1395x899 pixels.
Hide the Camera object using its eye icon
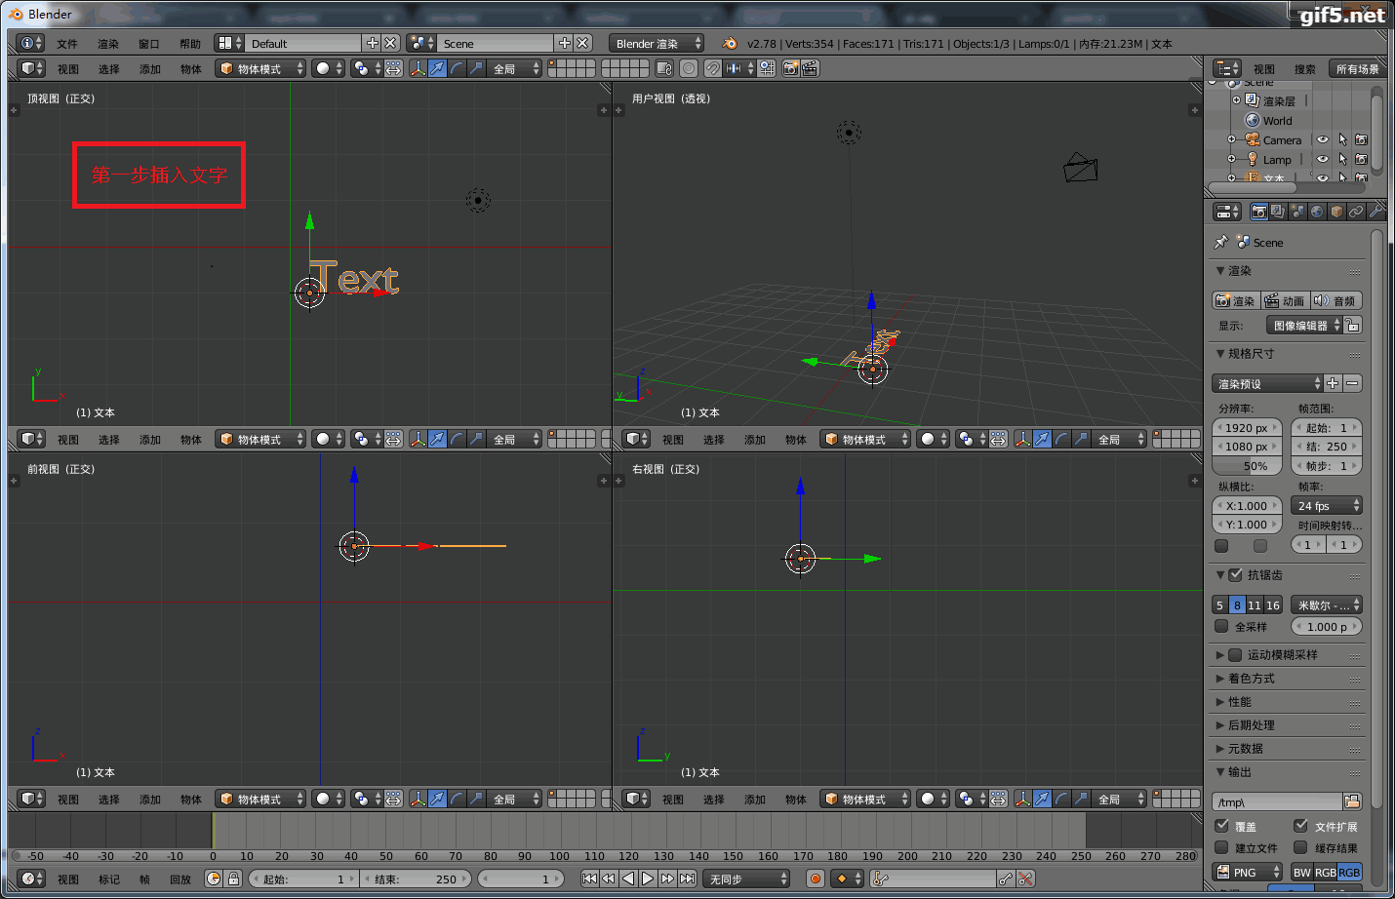(1323, 139)
